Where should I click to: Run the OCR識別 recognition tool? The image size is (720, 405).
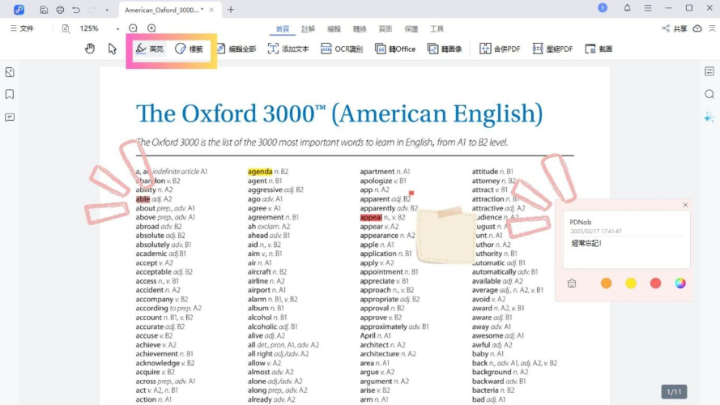(x=342, y=49)
